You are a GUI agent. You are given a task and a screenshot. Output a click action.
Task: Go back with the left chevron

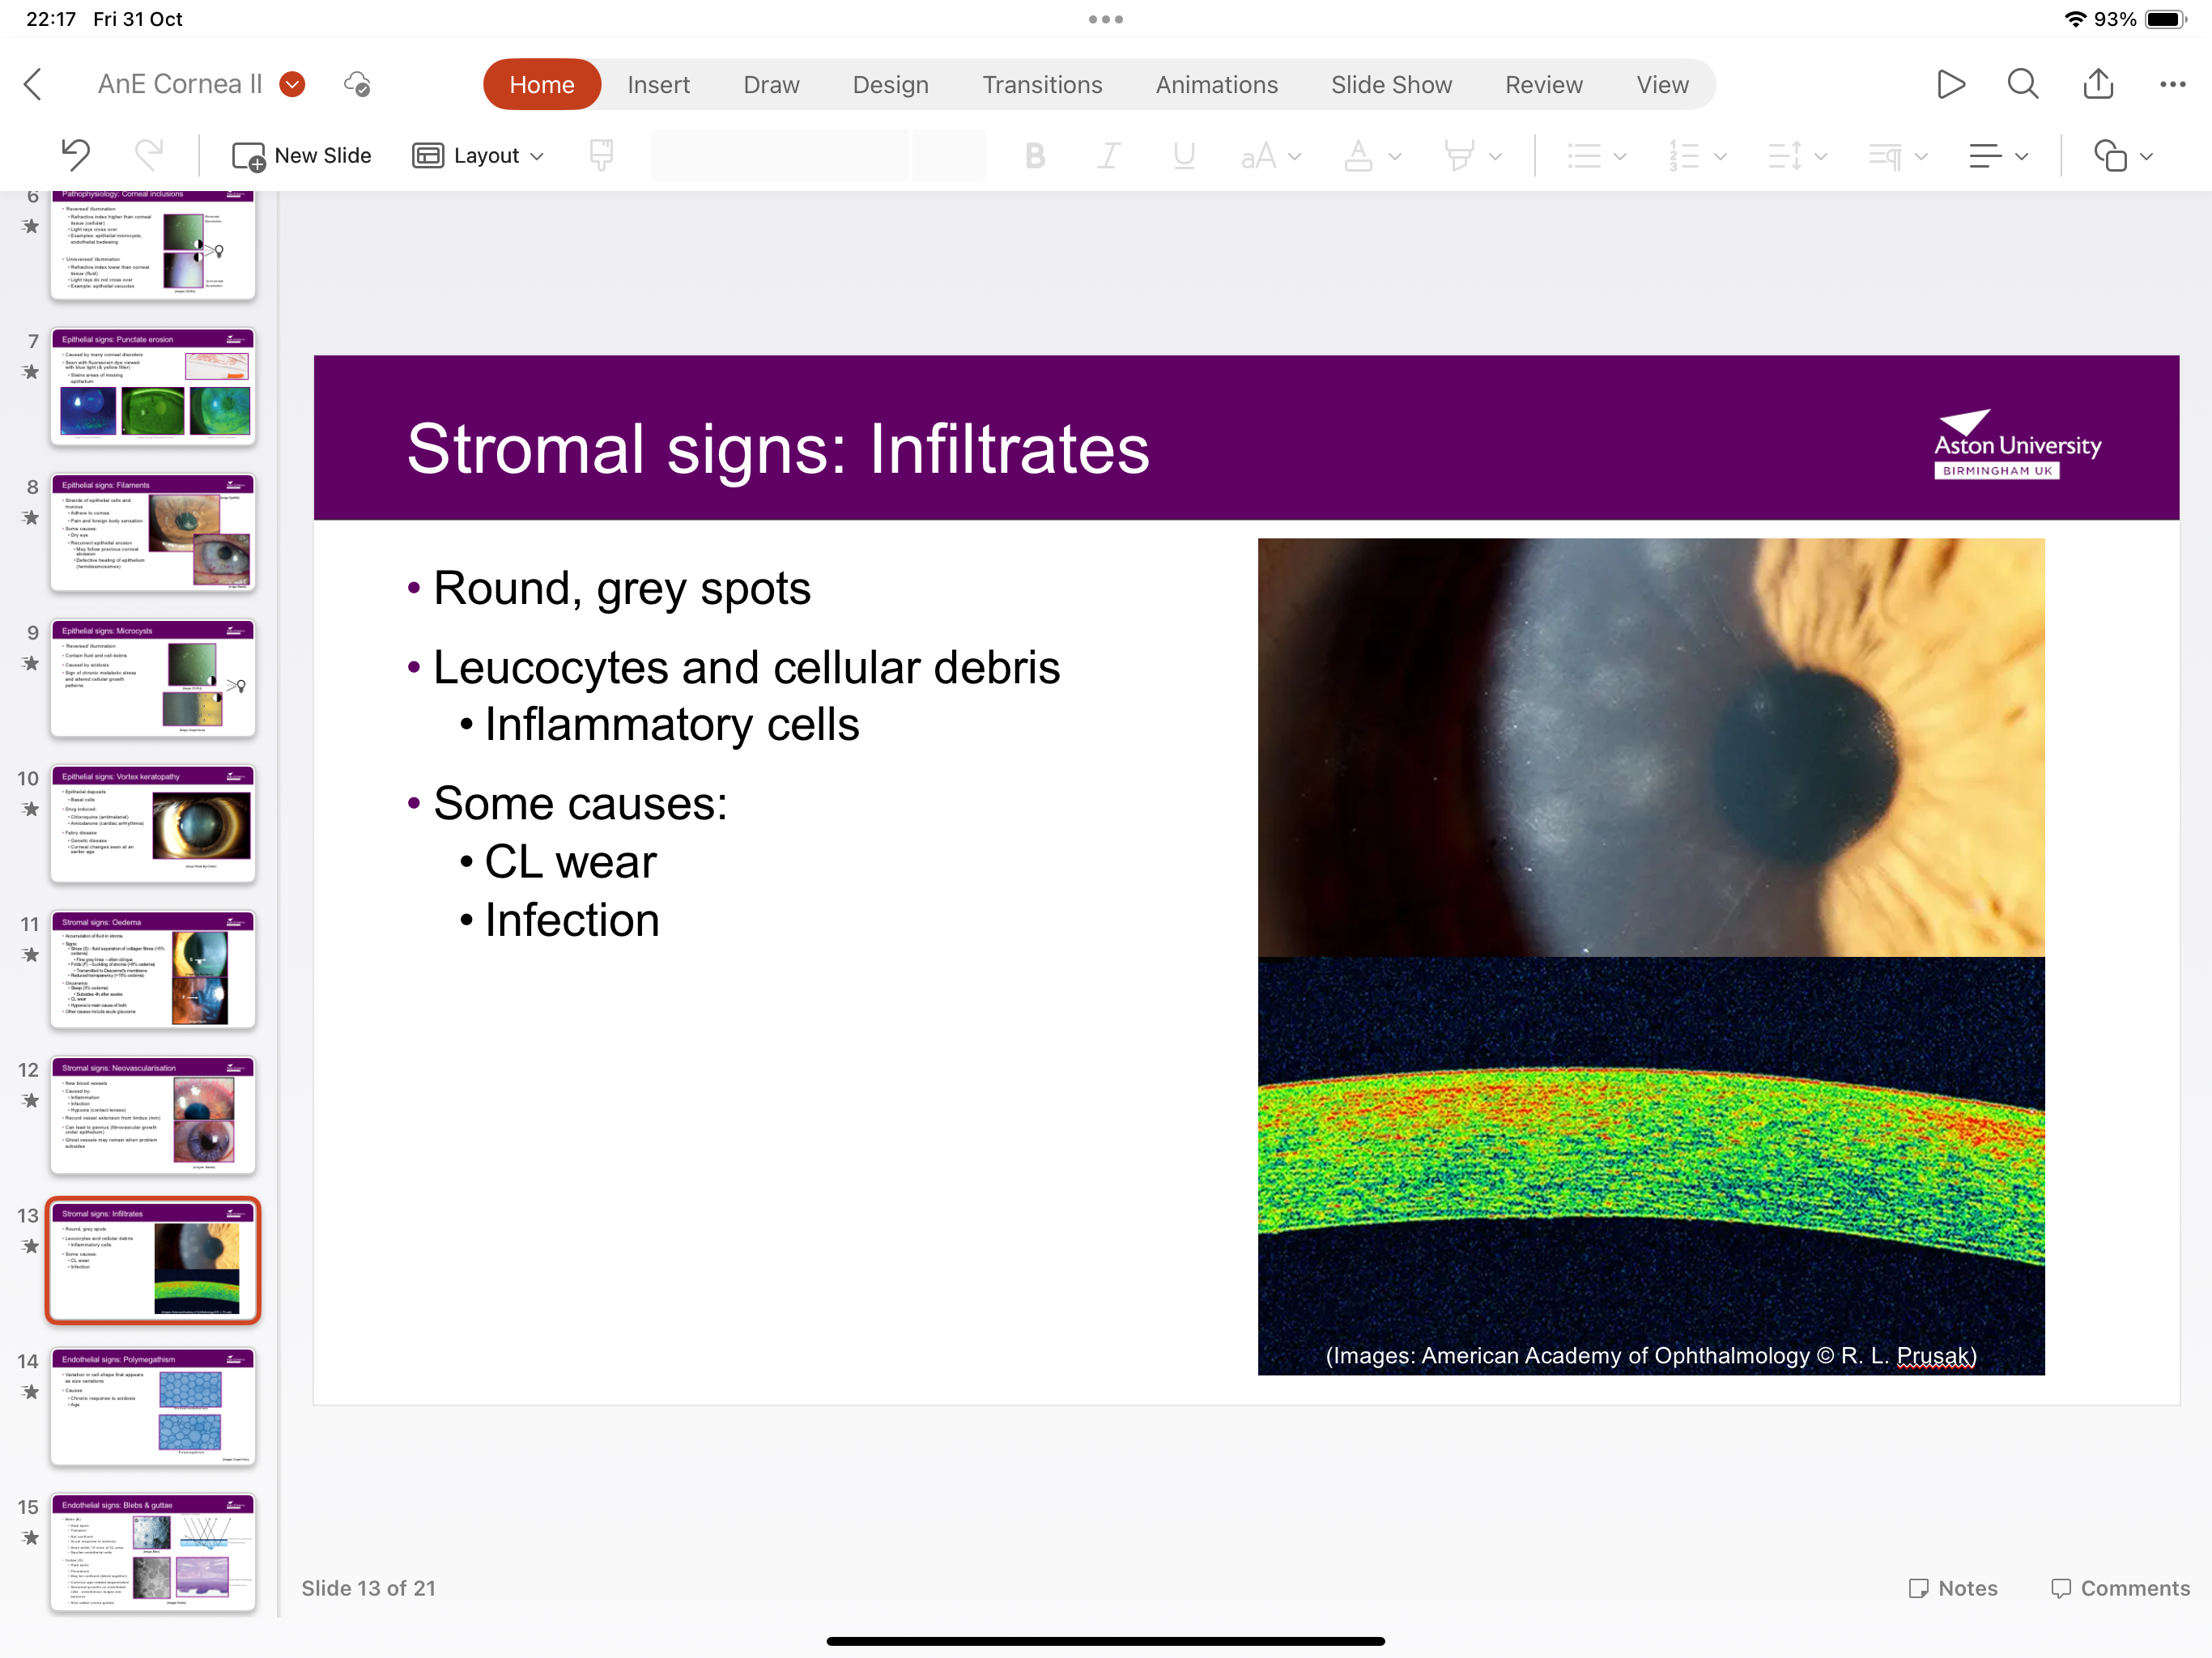[33, 84]
